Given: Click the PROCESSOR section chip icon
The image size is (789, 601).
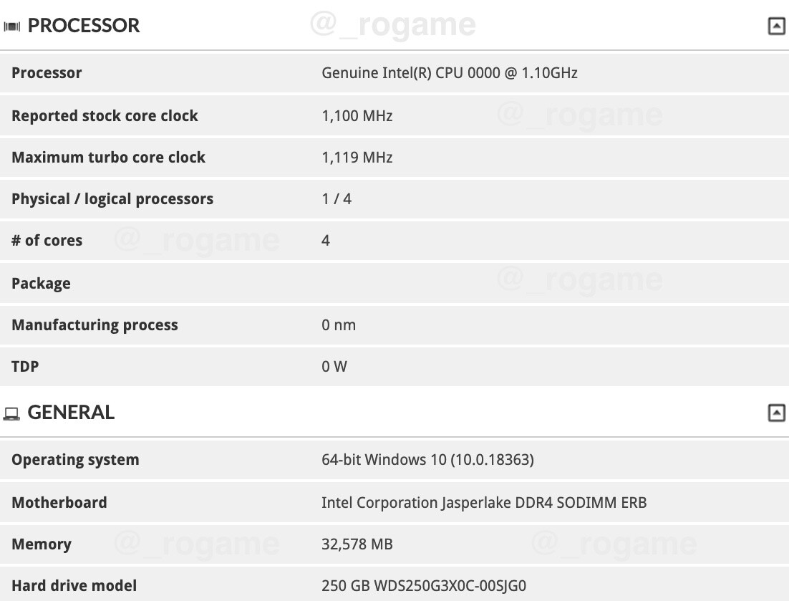Looking at the screenshot, I should coord(12,25).
